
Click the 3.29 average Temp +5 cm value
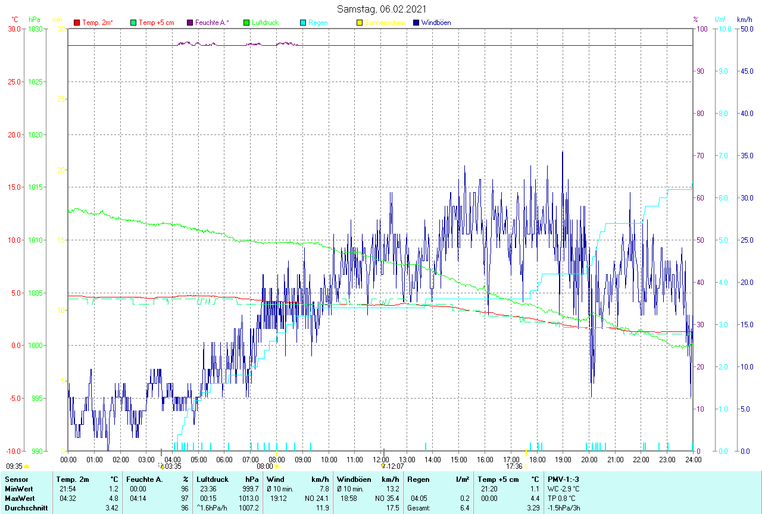coord(533,508)
